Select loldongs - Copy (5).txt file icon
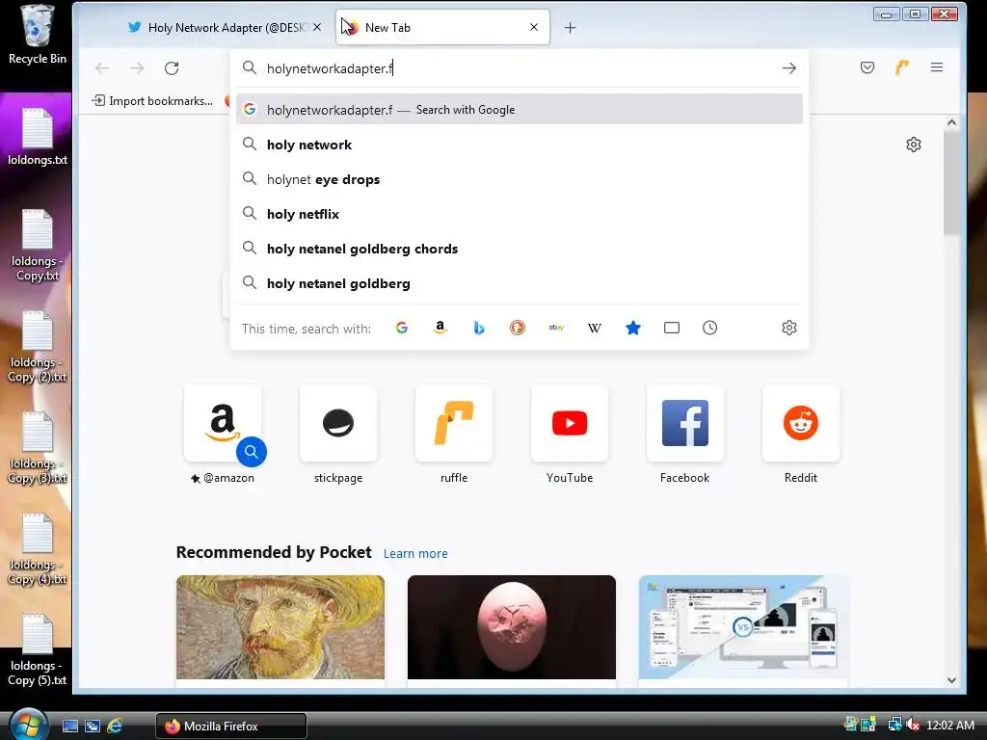Viewport: 987px width, 740px height. pyautogui.click(x=38, y=650)
